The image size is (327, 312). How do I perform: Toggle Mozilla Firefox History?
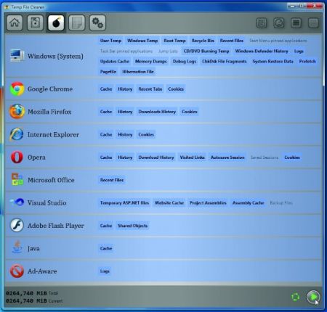pos(125,112)
